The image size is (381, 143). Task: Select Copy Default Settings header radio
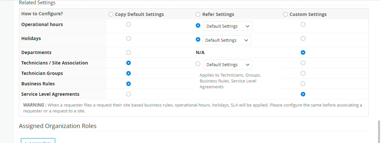point(111,14)
